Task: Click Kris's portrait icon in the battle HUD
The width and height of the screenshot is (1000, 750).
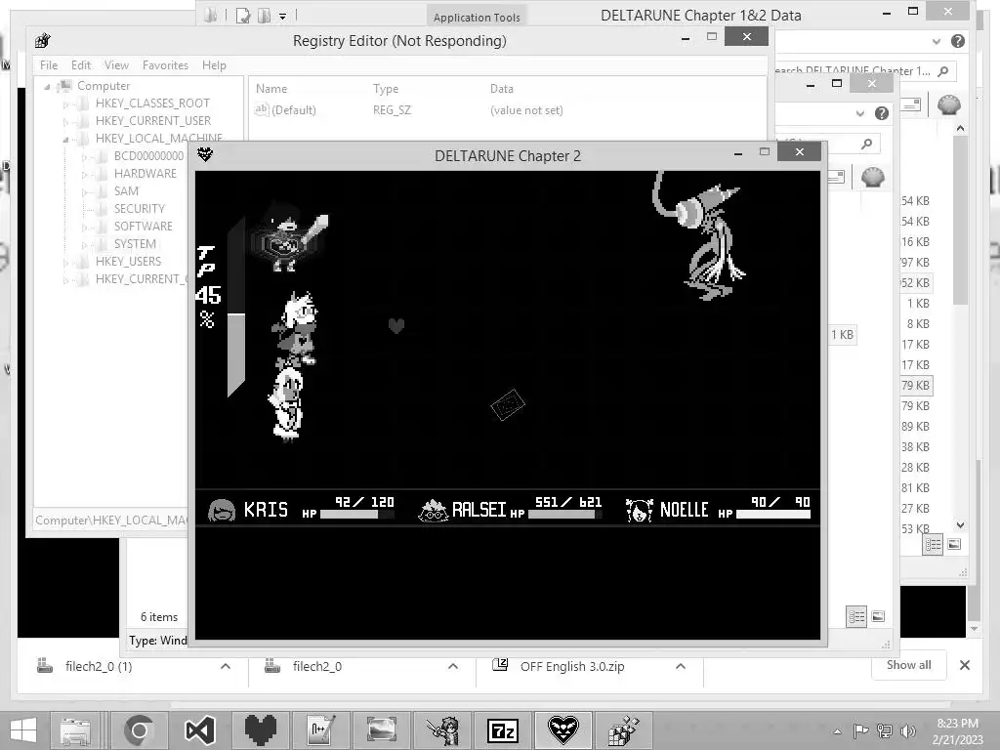Action: 222,510
